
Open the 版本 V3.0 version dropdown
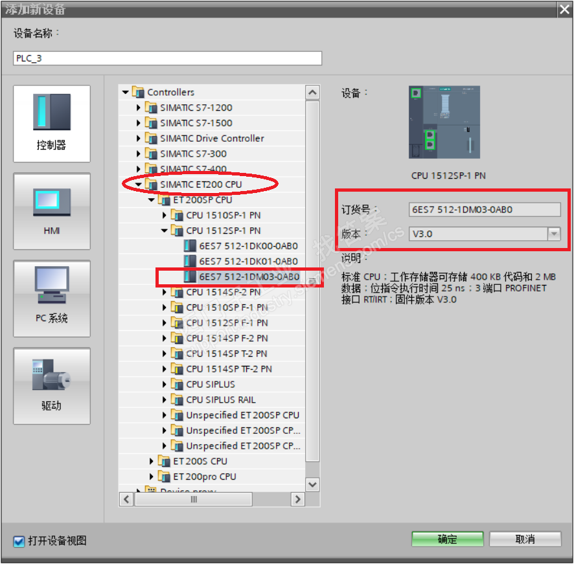(x=554, y=234)
